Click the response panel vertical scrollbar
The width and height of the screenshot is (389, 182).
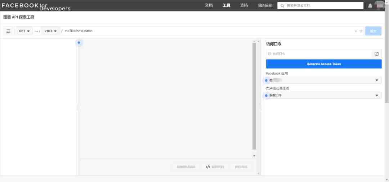[x=254, y=97]
